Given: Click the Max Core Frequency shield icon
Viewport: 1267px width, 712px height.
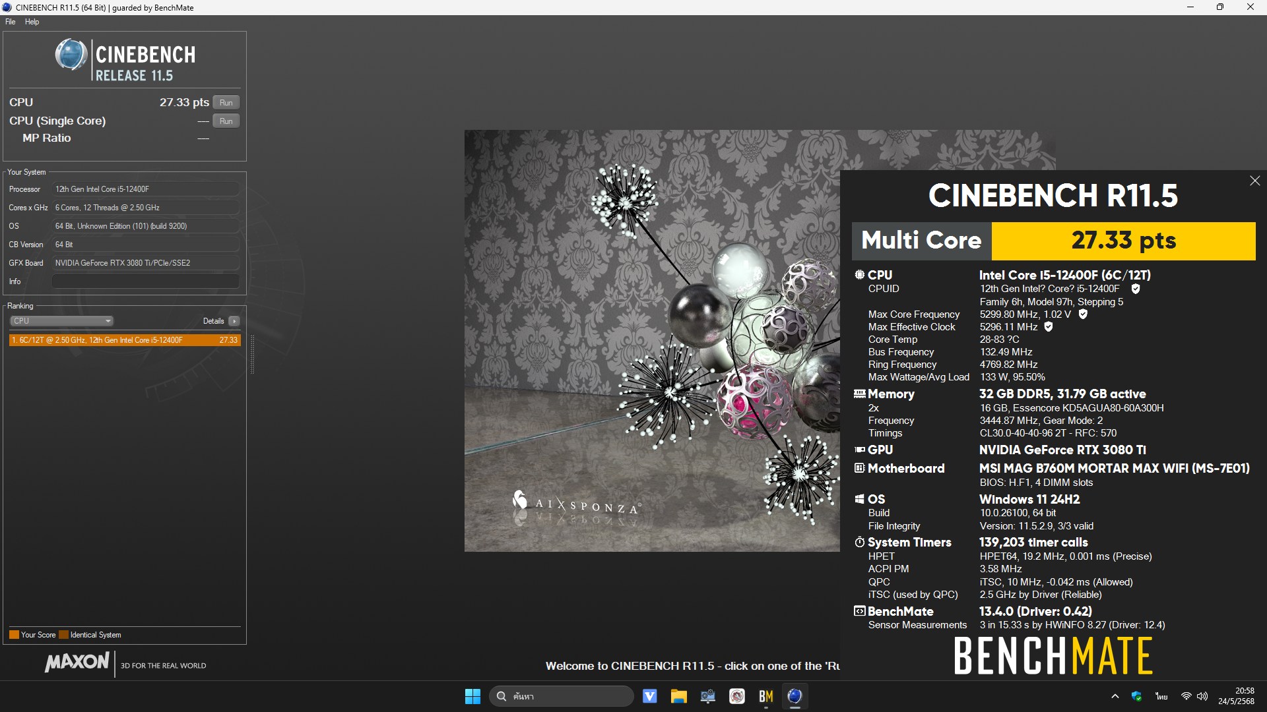Looking at the screenshot, I should [x=1083, y=314].
